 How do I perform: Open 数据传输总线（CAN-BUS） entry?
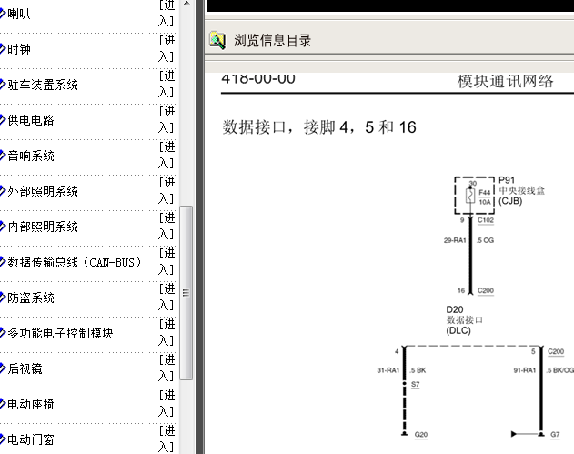[75, 263]
